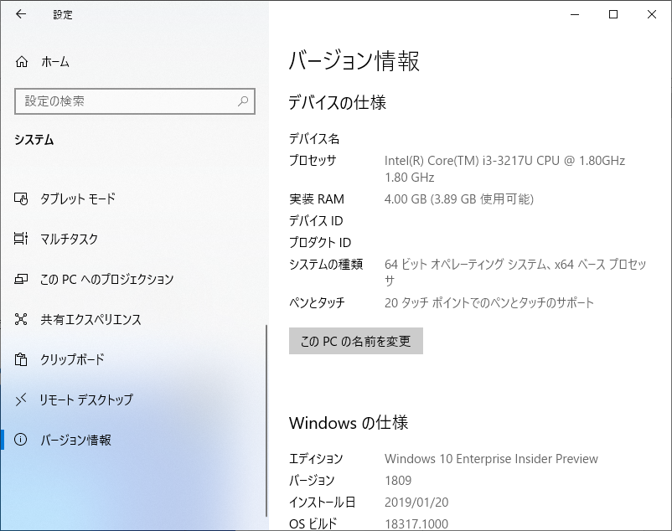Click the 設定の検索 search field
The height and width of the screenshot is (531, 672).
tap(135, 101)
